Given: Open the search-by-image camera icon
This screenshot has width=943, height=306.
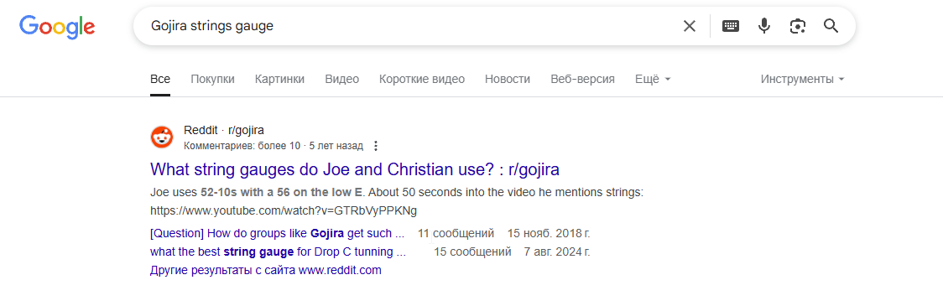Looking at the screenshot, I should click(x=798, y=26).
